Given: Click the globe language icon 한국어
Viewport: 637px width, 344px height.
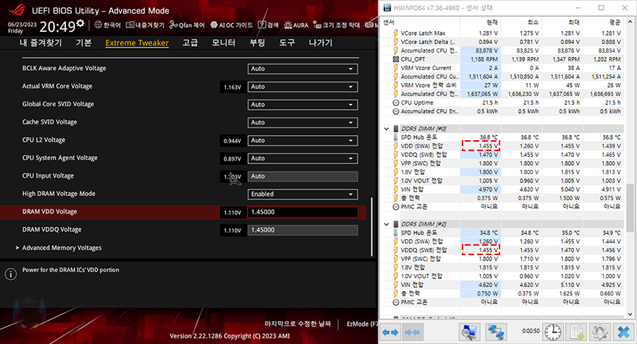Looking at the screenshot, I should pyautogui.click(x=108, y=25).
